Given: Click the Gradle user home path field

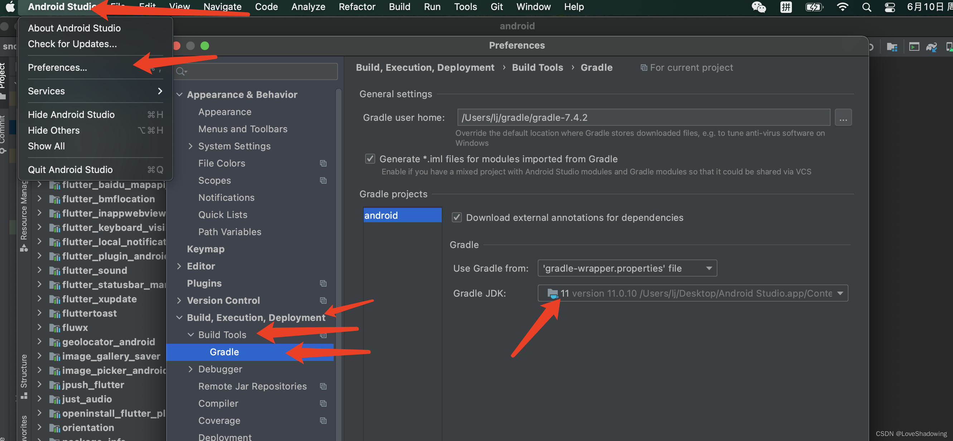Looking at the screenshot, I should point(643,118).
